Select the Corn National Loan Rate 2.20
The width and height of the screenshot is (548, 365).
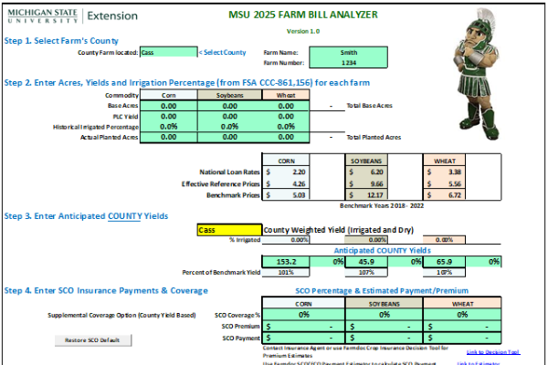pyautogui.click(x=286, y=172)
